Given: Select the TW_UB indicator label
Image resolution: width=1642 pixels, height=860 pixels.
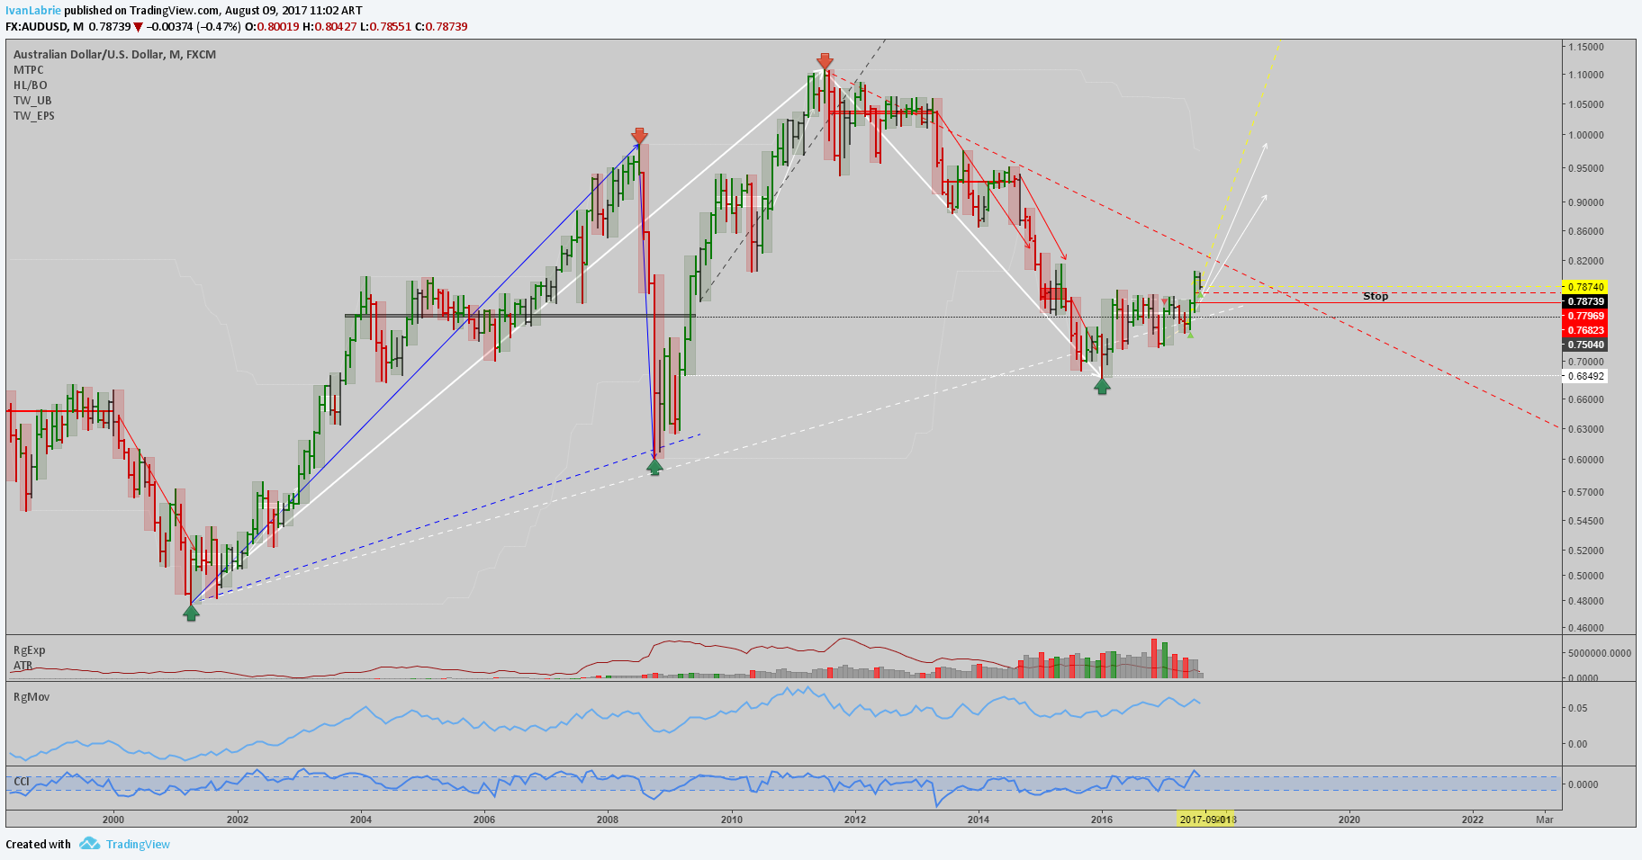Looking at the screenshot, I should click(x=32, y=100).
